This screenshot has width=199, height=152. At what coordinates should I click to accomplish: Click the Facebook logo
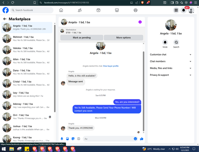tap(6, 10)
